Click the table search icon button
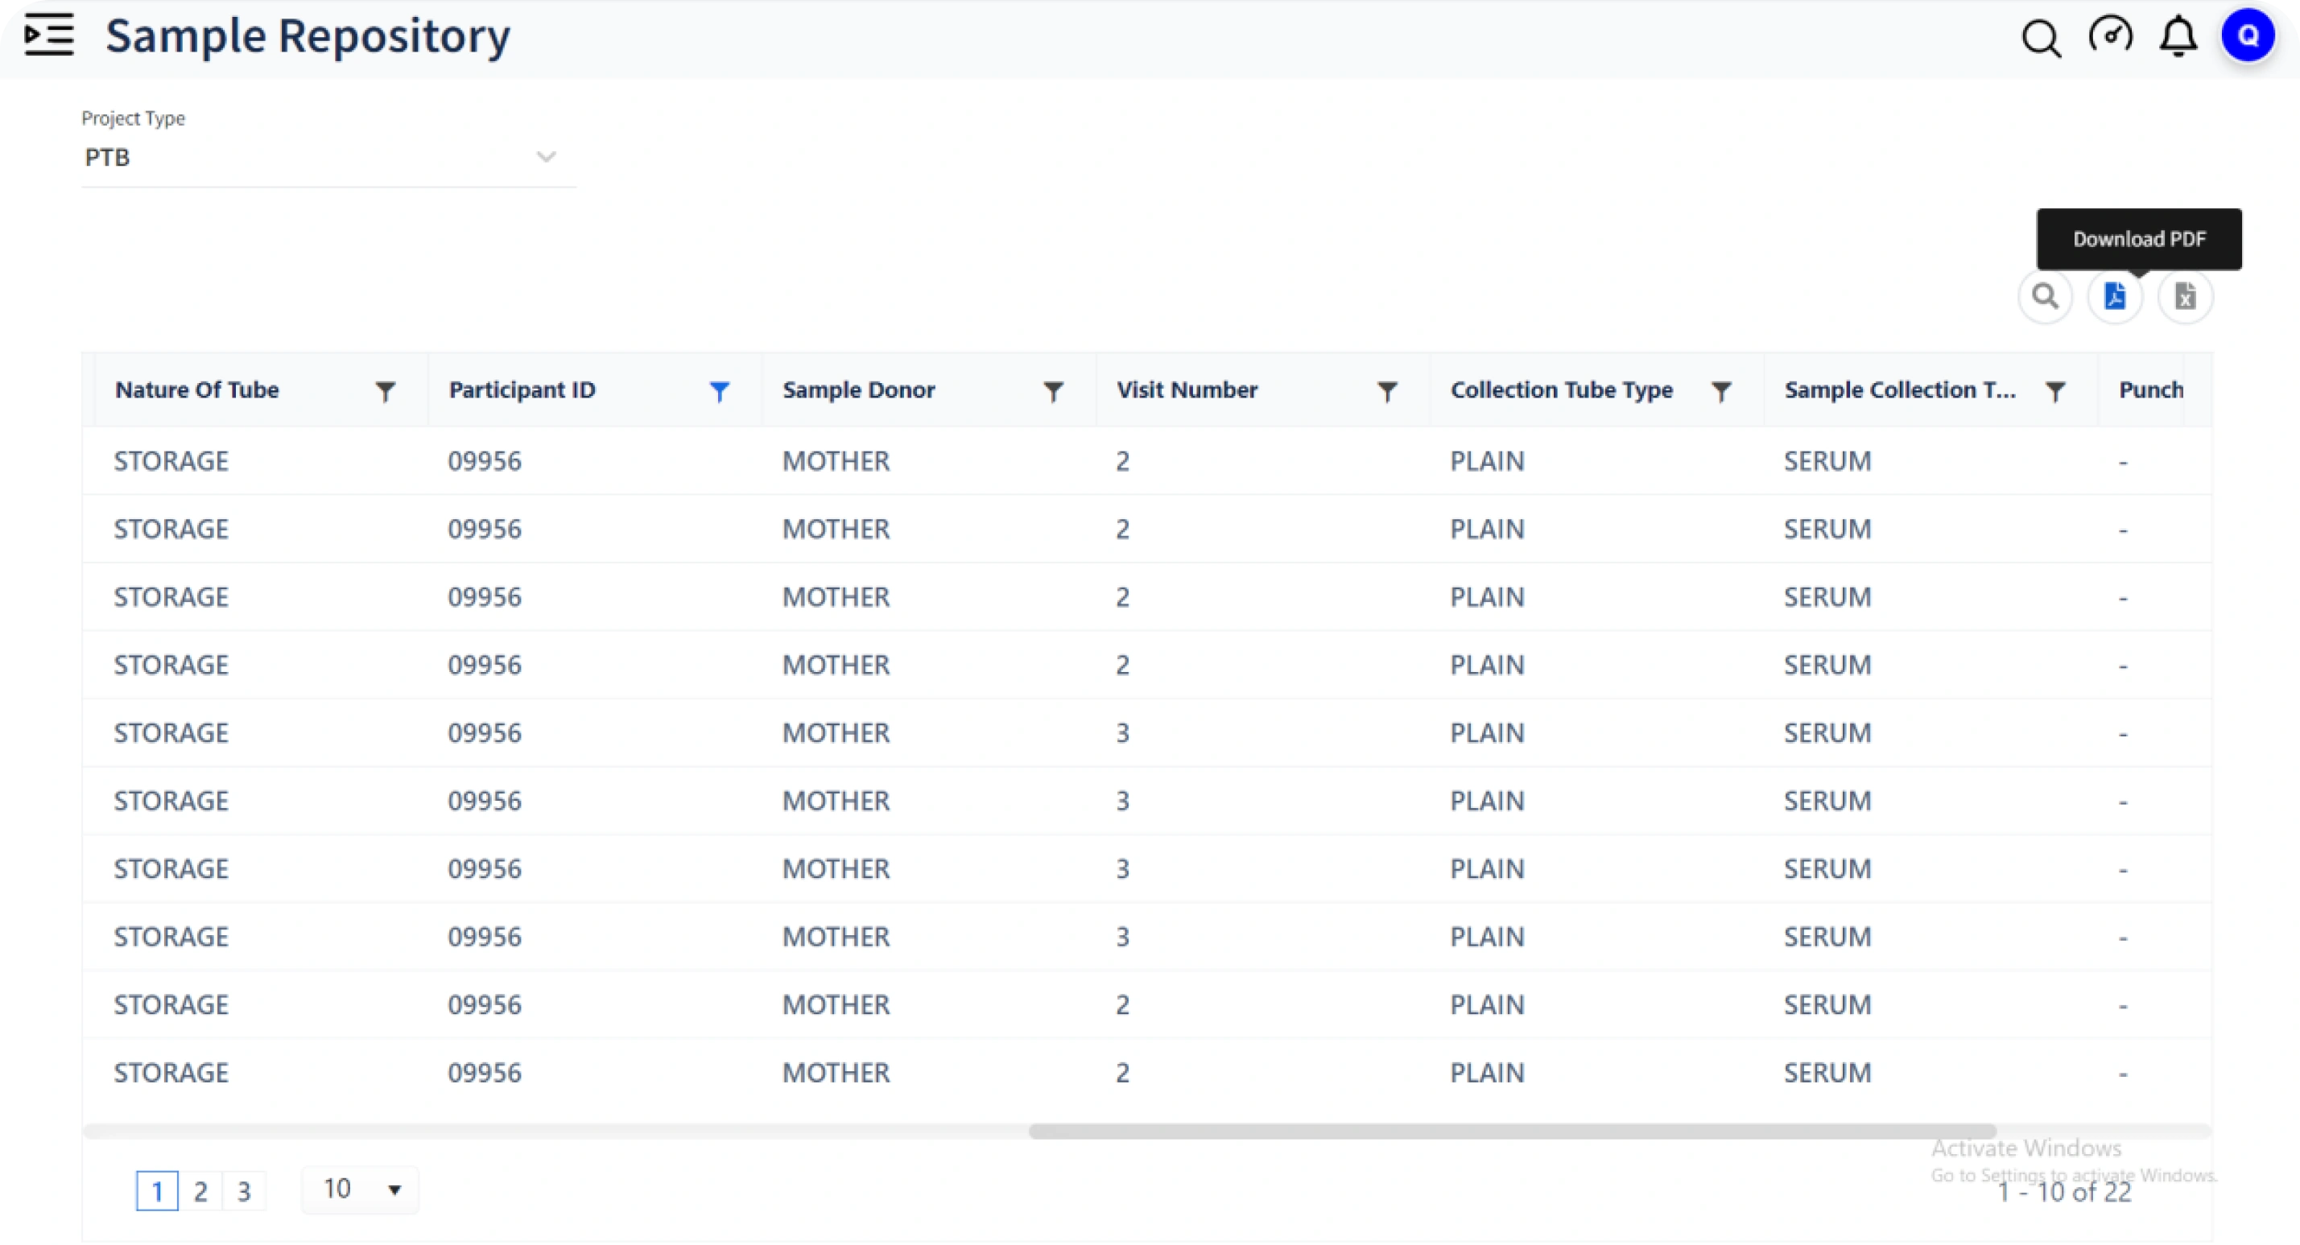The image size is (2300, 1245). pos(2046,296)
